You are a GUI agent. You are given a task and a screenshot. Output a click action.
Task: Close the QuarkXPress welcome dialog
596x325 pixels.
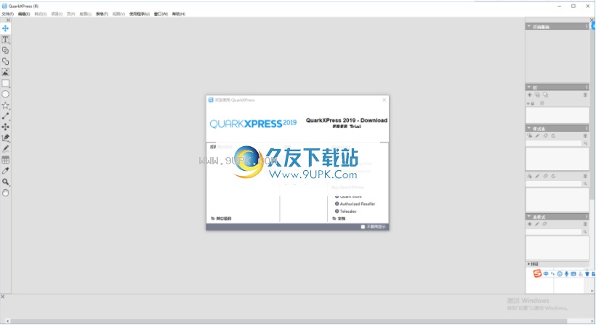coord(384,100)
